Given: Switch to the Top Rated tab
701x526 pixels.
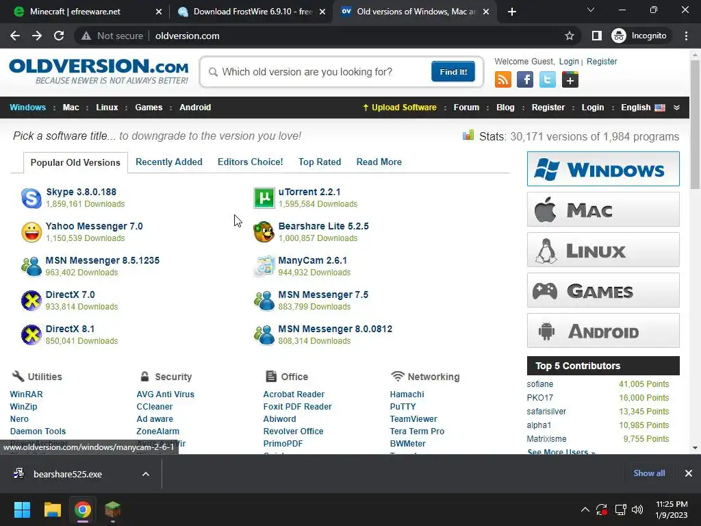Looking at the screenshot, I should [x=320, y=162].
